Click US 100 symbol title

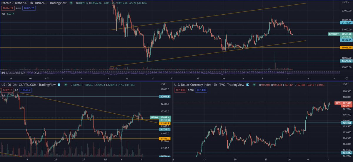pos(7,85)
